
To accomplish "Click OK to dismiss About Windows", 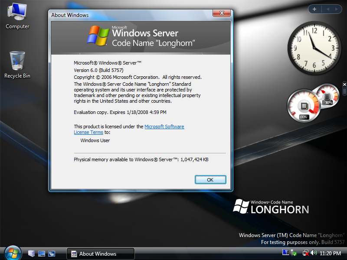I will click(210, 180).
